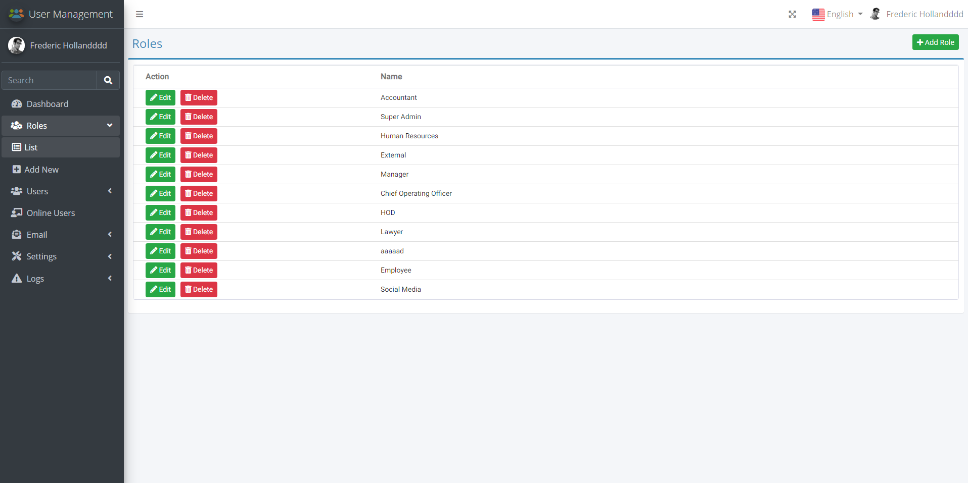
Task: Click the Add New plus icon
Action: click(x=17, y=170)
